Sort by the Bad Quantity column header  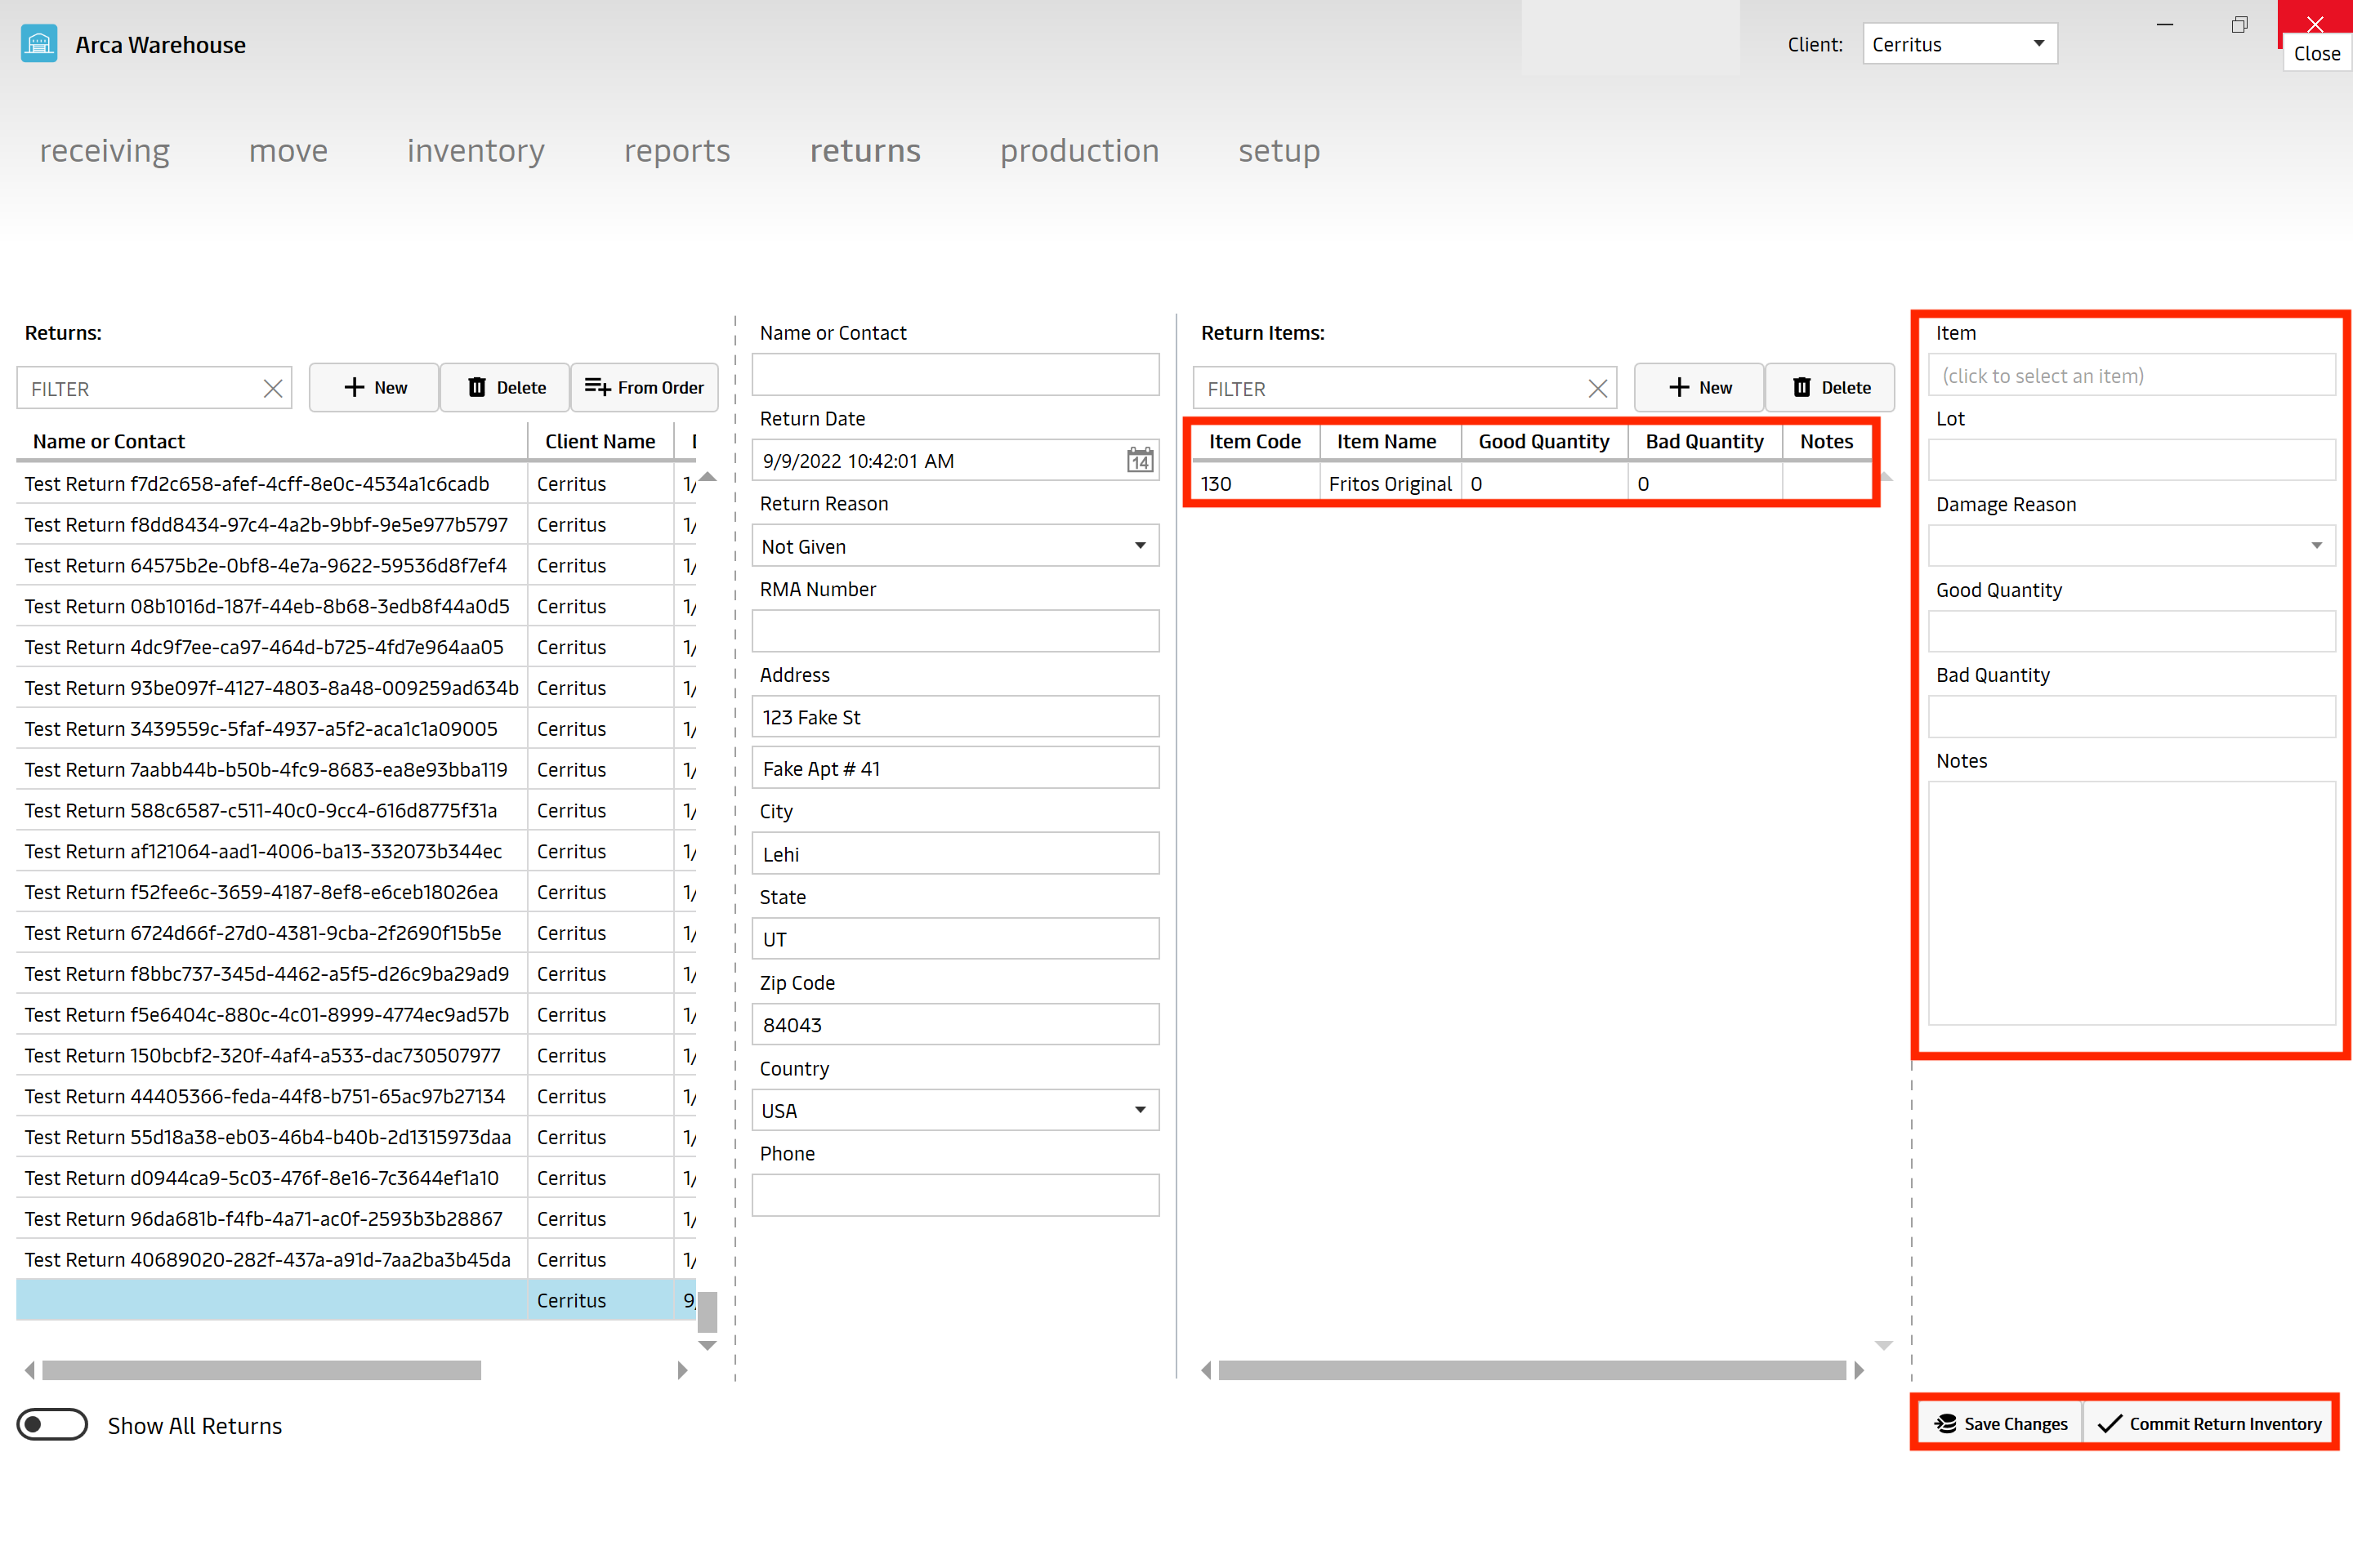1705,441
